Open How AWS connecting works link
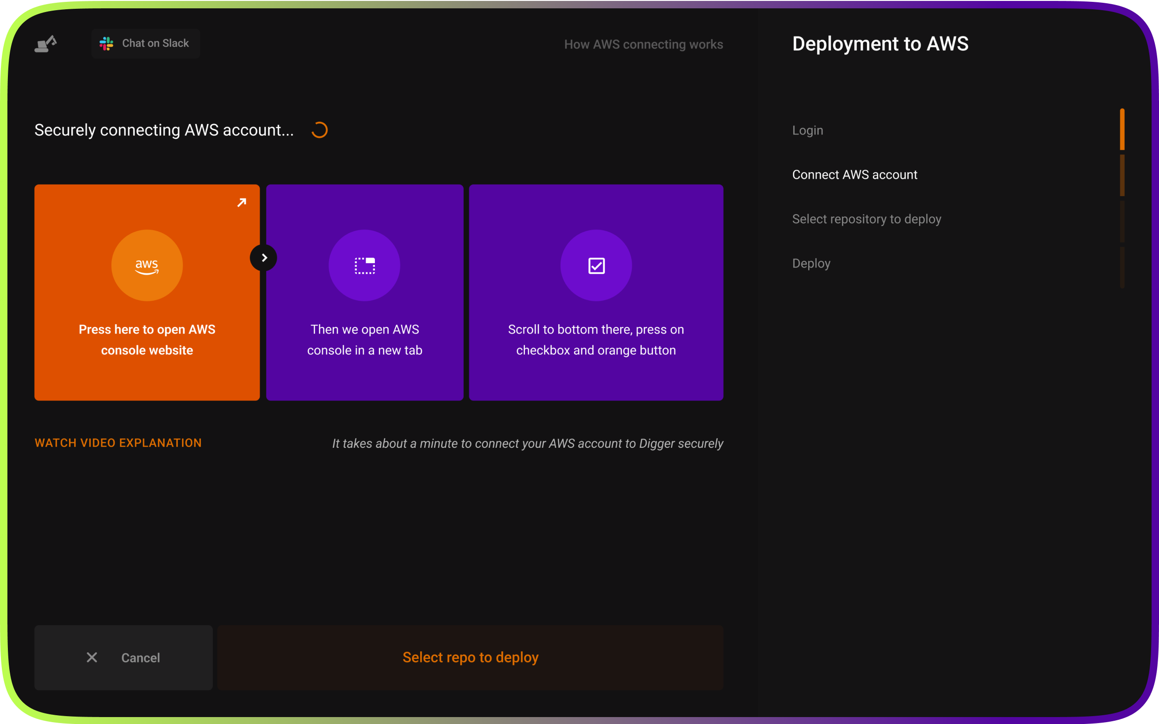 click(x=643, y=44)
